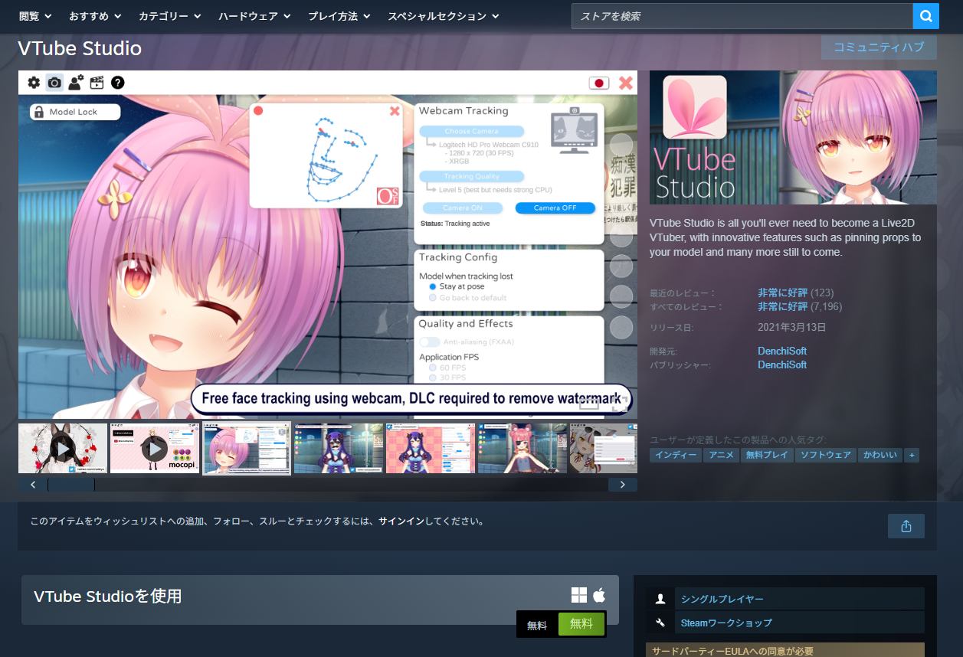
Task: Click Choose Camera button
Action: pos(472,132)
